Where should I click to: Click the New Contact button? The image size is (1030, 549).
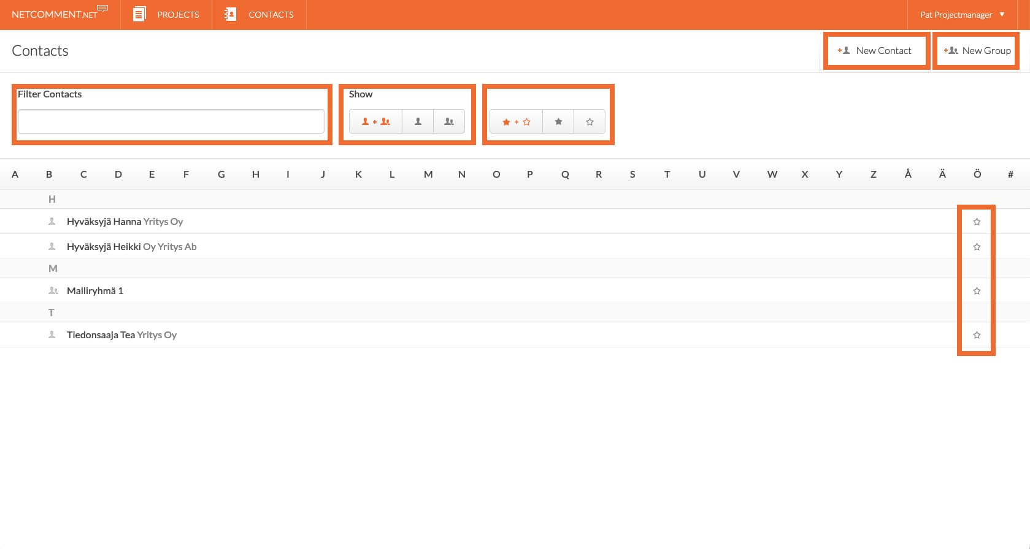[x=875, y=51]
